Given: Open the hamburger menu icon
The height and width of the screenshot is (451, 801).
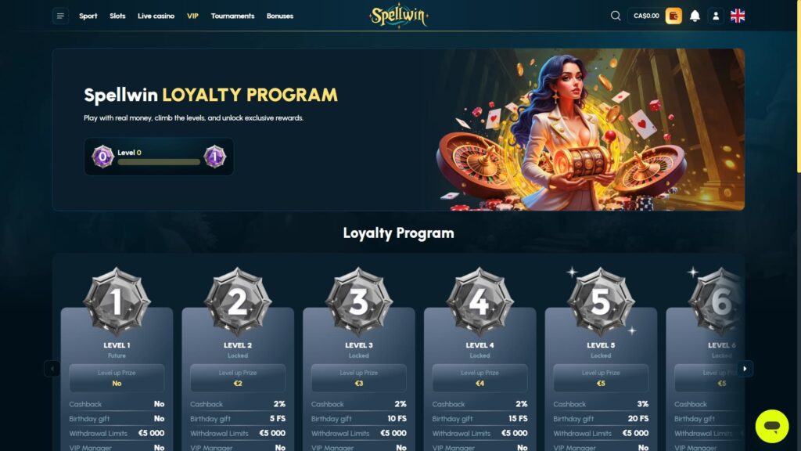Looking at the screenshot, I should (x=60, y=16).
